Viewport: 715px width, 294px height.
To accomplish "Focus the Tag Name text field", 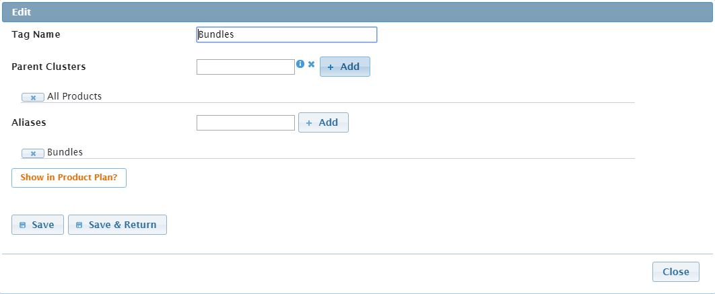I will pos(286,34).
